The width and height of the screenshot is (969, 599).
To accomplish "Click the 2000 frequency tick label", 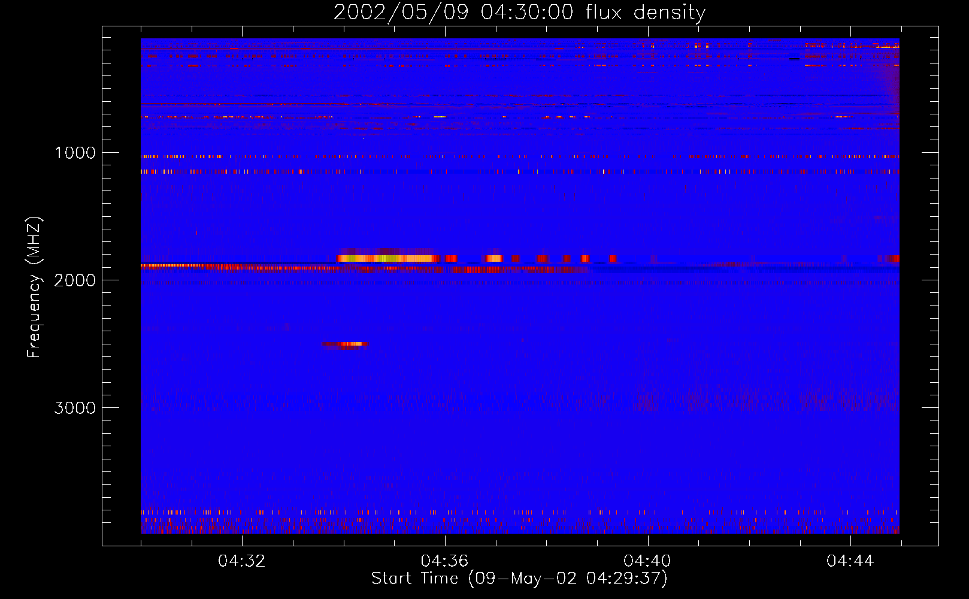I will pos(75,280).
